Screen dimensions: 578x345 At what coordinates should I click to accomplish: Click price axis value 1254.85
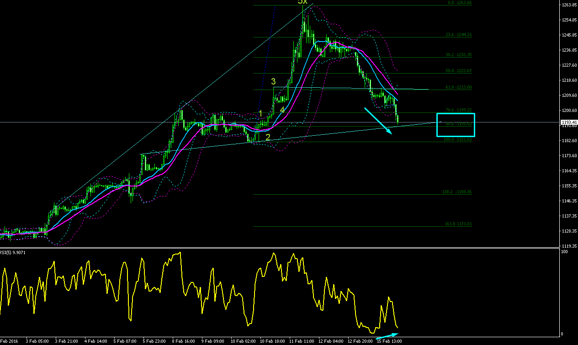click(569, 20)
